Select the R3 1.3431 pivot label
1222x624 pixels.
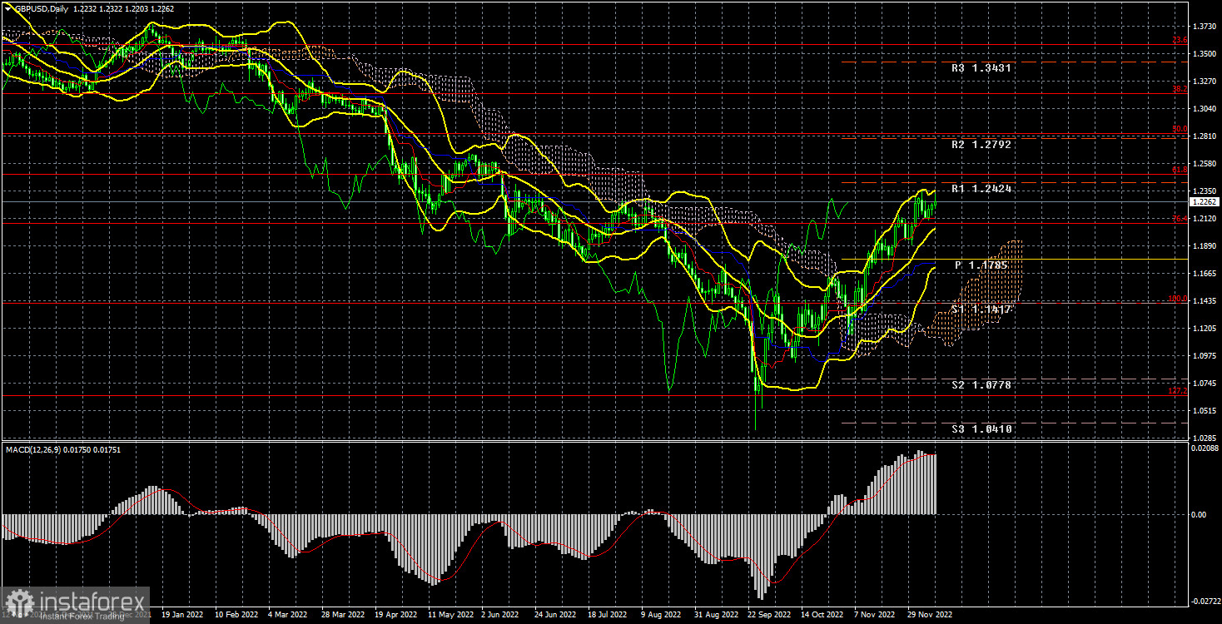(982, 68)
